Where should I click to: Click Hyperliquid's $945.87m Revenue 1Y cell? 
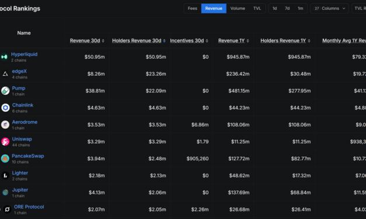click(238, 57)
